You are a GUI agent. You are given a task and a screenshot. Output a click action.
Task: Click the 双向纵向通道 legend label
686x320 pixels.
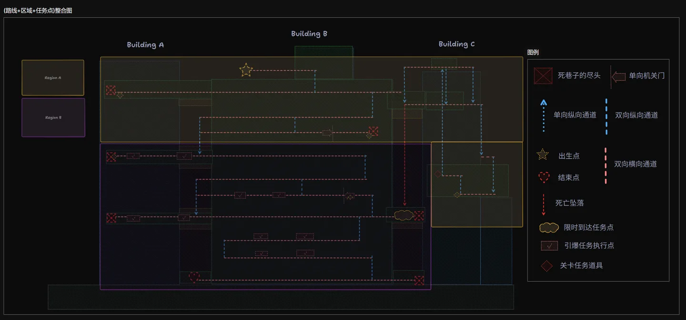636,115
